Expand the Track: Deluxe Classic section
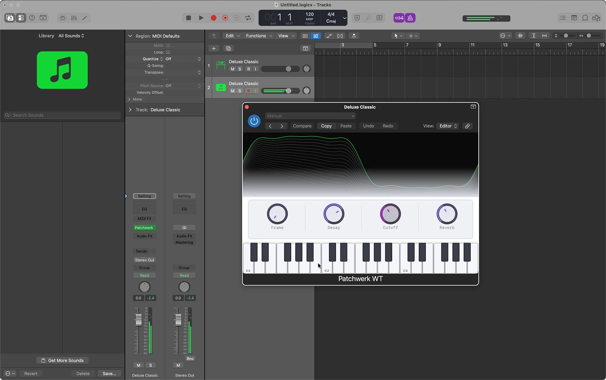This screenshot has height=380, width=606. click(130, 110)
